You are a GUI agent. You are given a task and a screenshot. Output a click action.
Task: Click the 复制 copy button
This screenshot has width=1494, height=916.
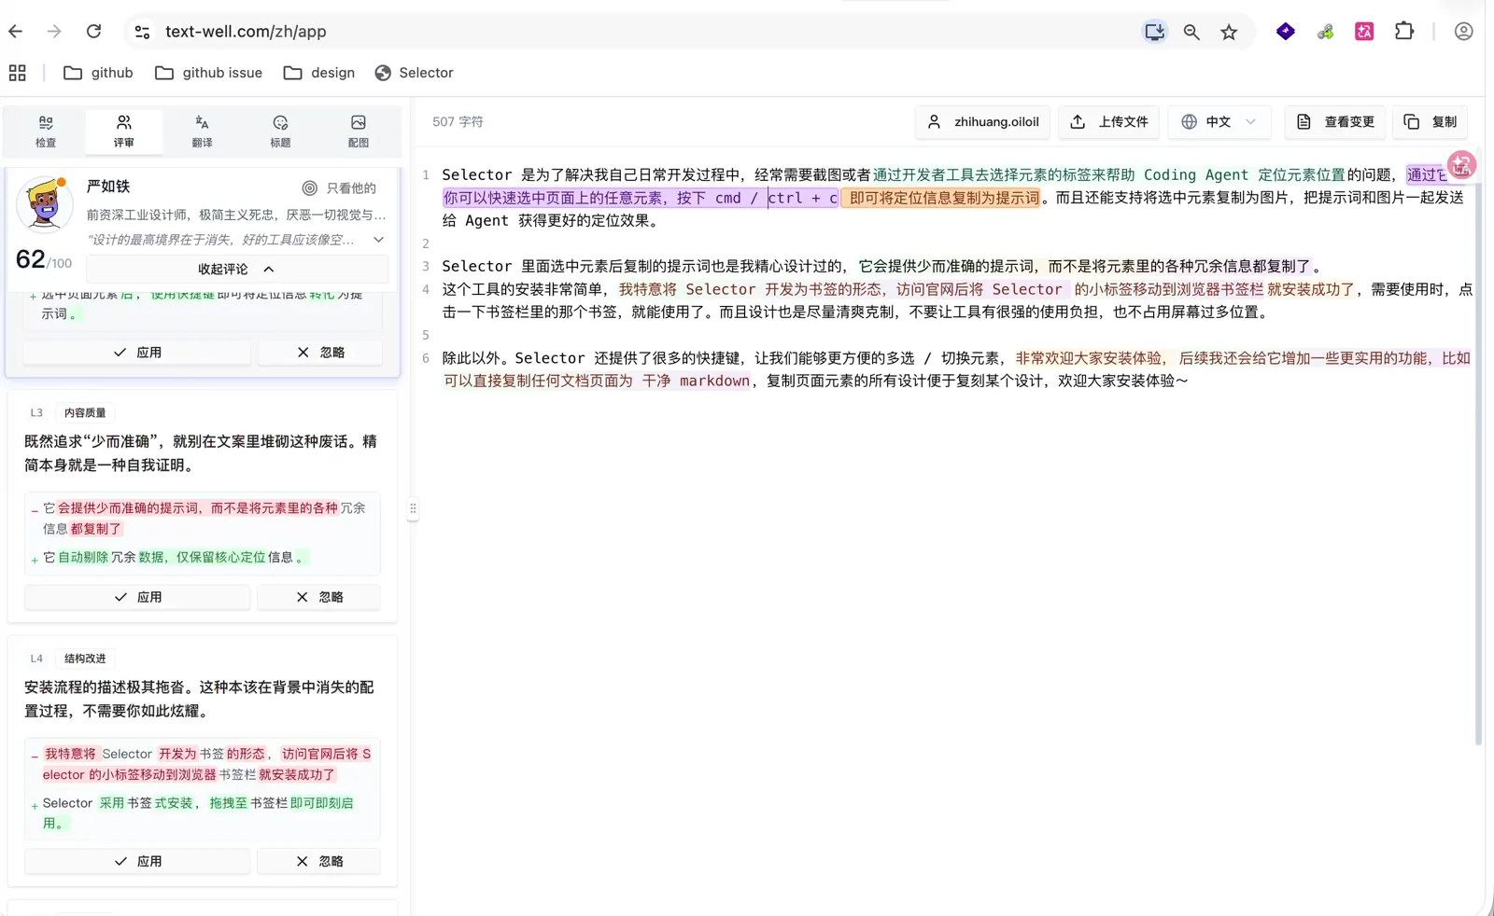point(1431,122)
